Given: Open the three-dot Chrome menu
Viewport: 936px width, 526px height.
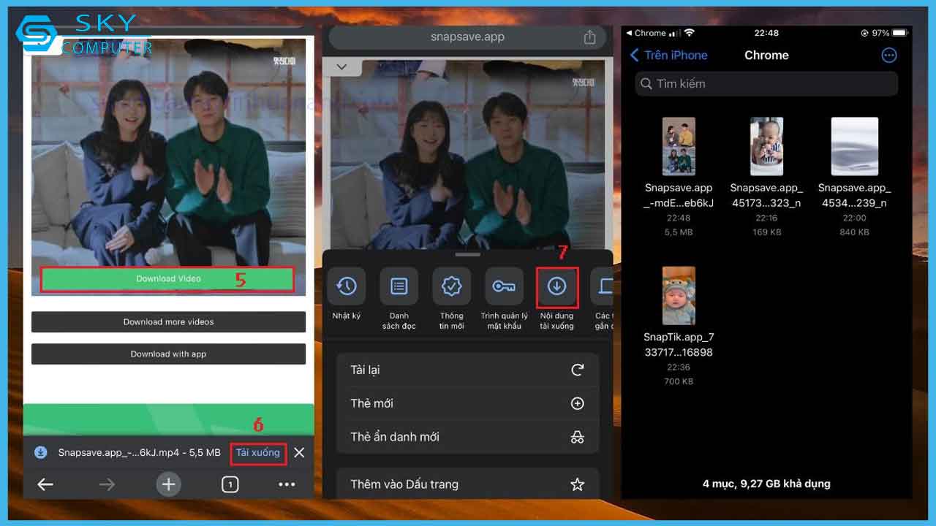Looking at the screenshot, I should click(x=287, y=484).
